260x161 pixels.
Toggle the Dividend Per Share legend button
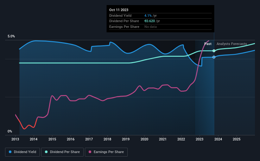tap(62, 152)
